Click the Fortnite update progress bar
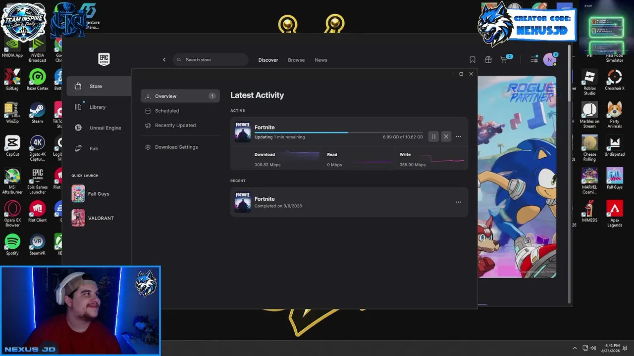This screenshot has width=634, height=356. coord(339,133)
